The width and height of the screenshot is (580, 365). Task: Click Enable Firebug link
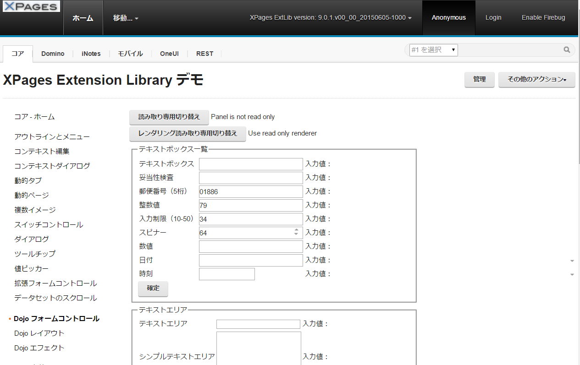(x=543, y=18)
